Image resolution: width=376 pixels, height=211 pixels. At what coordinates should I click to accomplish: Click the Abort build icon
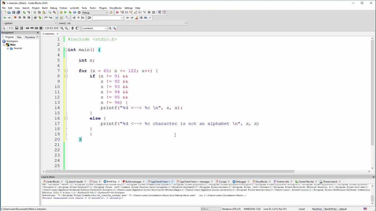[79, 12]
